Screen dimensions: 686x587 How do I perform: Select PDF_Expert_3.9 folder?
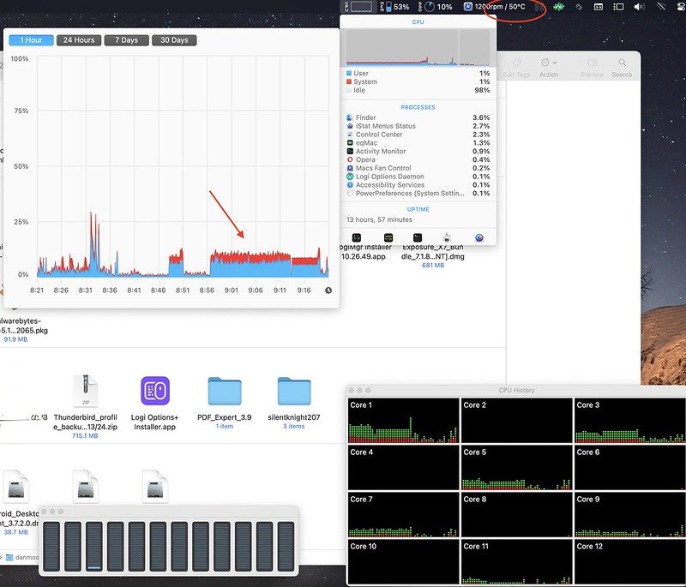coord(225,402)
